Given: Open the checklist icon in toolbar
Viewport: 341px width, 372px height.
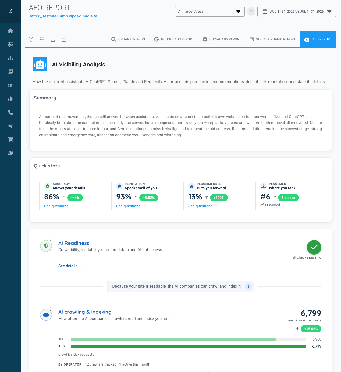Looking at the screenshot, I should [42, 39].
